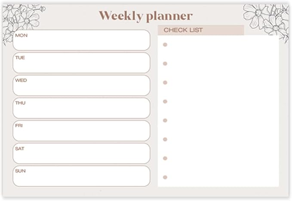The height and width of the screenshot is (201, 292).
Task: Click the FRI entry box
Action: coord(81,131)
